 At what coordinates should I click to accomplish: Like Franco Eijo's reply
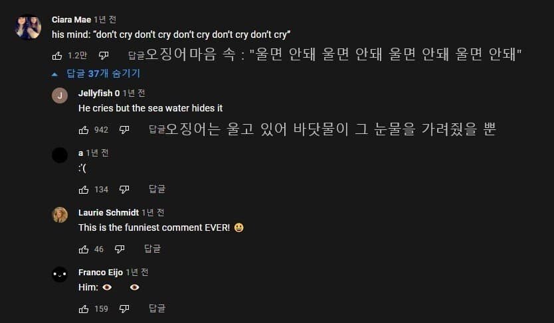[84, 308]
